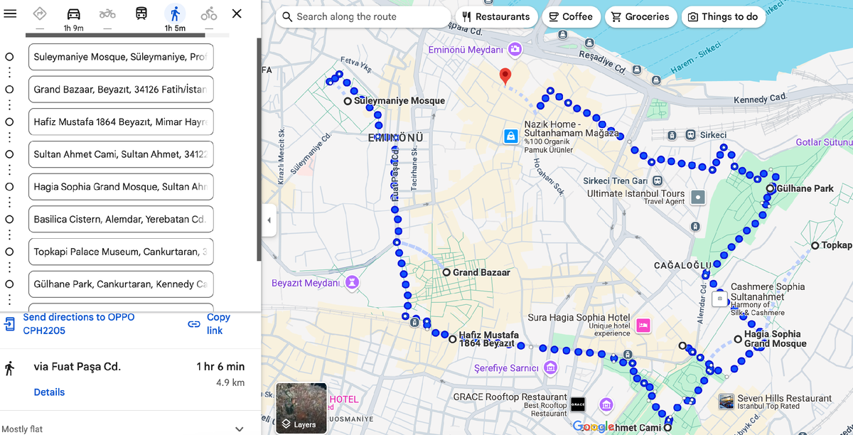Edit Sultan Ahmet Cami stop field
The height and width of the screenshot is (435, 853).
(121, 154)
